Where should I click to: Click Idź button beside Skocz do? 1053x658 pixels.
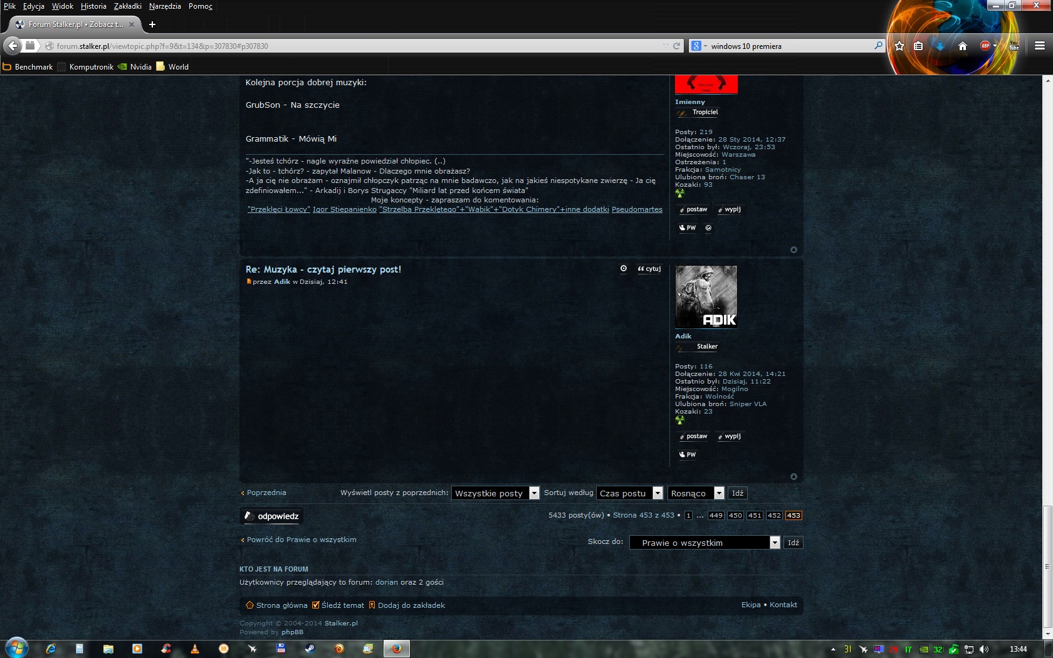(x=794, y=543)
